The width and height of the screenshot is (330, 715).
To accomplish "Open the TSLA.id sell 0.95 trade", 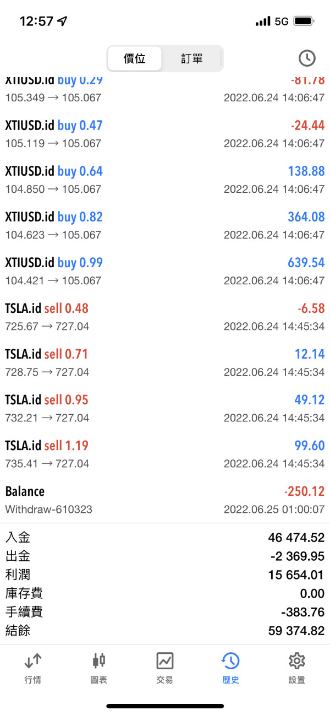I will coord(165,408).
